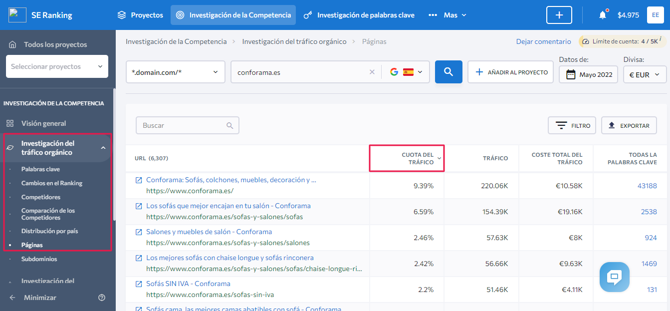Click the Dejar comentario link
Image resolution: width=670 pixels, height=311 pixels.
click(x=543, y=41)
